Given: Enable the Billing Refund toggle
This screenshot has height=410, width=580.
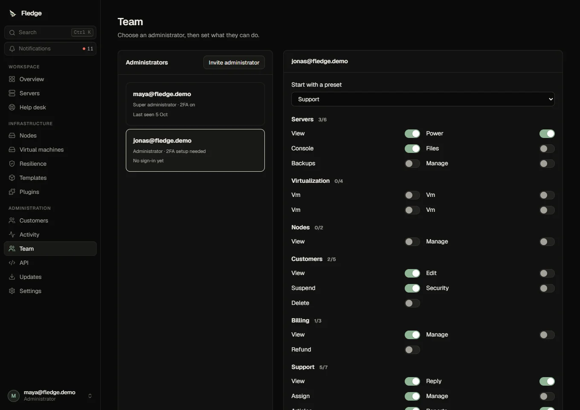Looking at the screenshot, I should click(412, 350).
